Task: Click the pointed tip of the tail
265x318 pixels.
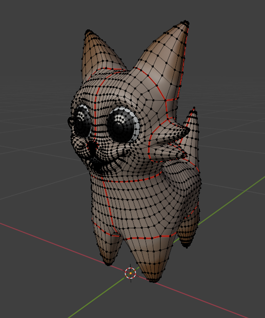Action: point(194,109)
